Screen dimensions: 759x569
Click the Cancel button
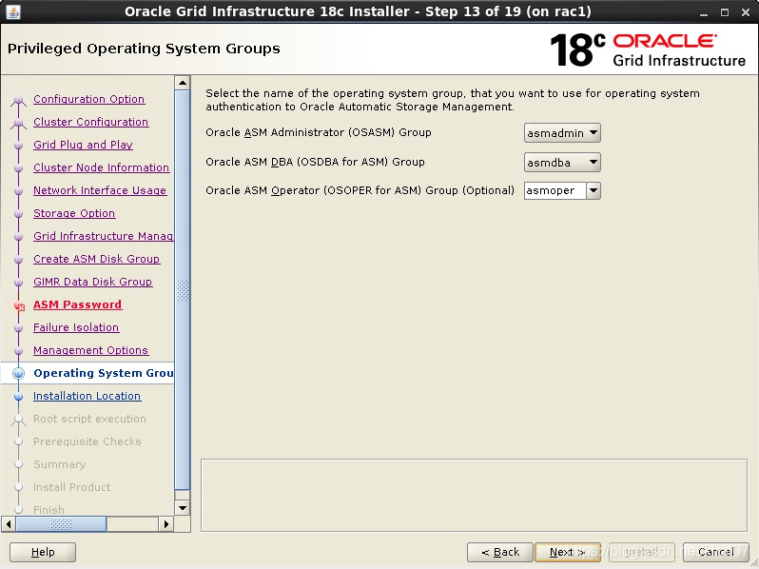[x=716, y=552]
